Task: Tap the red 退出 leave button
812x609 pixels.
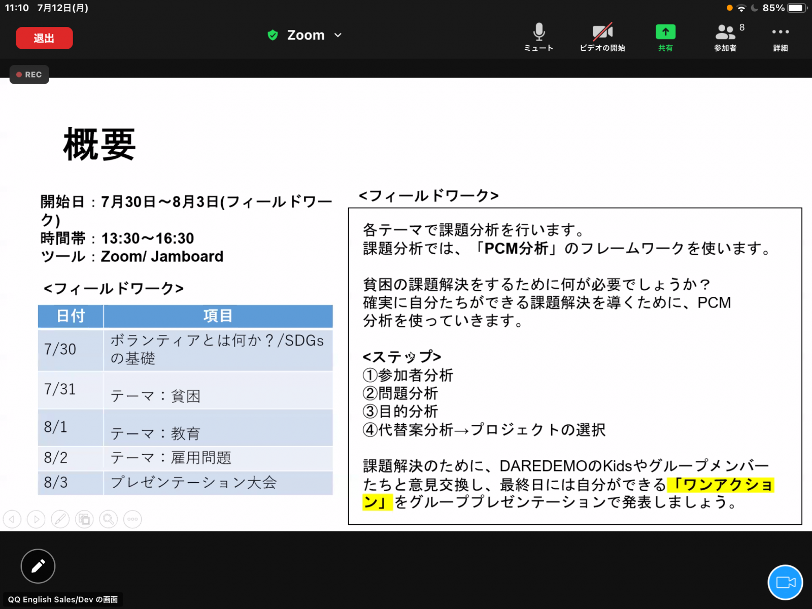Action: [x=44, y=38]
